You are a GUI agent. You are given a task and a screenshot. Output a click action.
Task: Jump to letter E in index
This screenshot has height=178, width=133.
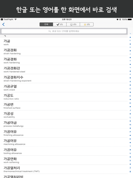pyautogui.click(x=130, y=96)
